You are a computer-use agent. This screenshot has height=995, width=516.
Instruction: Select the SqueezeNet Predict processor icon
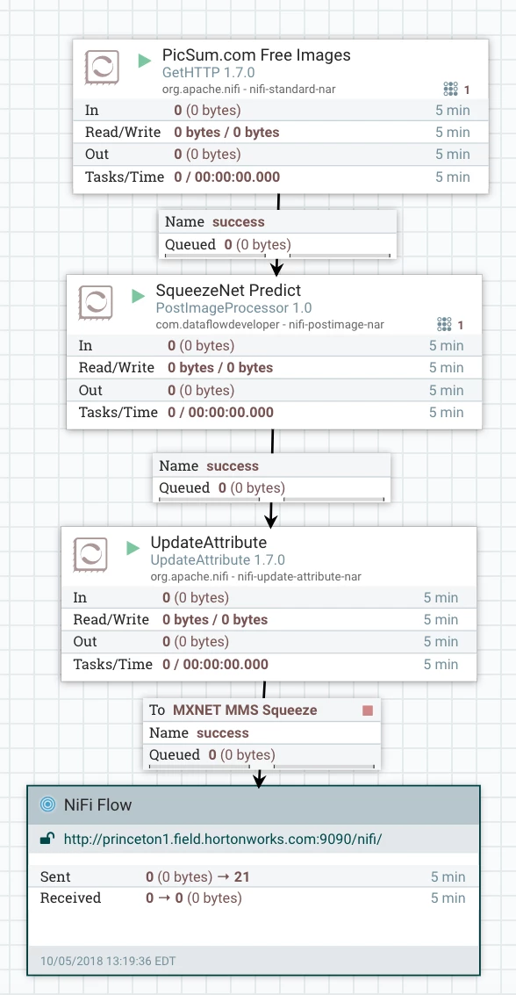[96, 303]
